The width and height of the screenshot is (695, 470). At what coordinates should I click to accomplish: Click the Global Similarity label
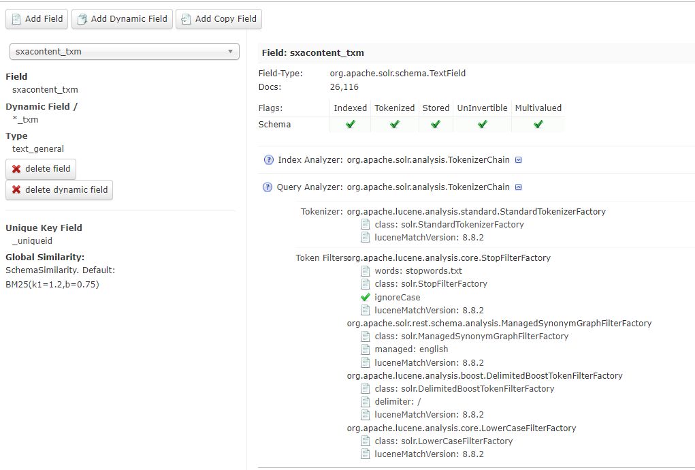point(45,257)
